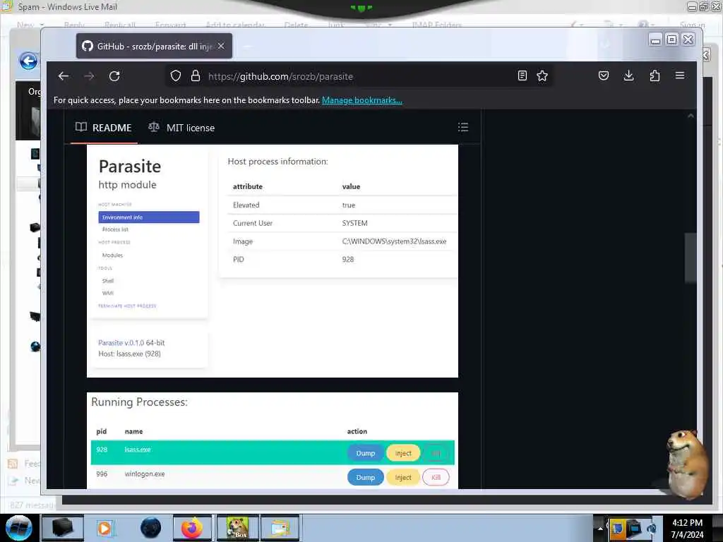This screenshot has height=542, width=723.
Task: Click the SYSTEM current user value
Action: point(354,223)
